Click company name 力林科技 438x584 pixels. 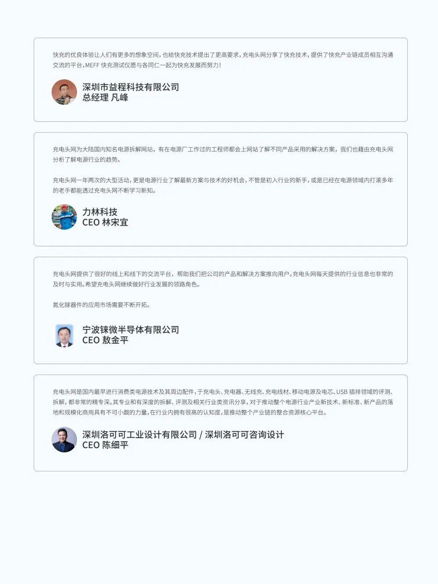[100, 212]
